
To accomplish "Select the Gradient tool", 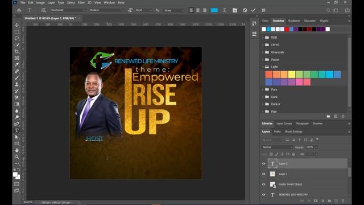I will [16, 104].
